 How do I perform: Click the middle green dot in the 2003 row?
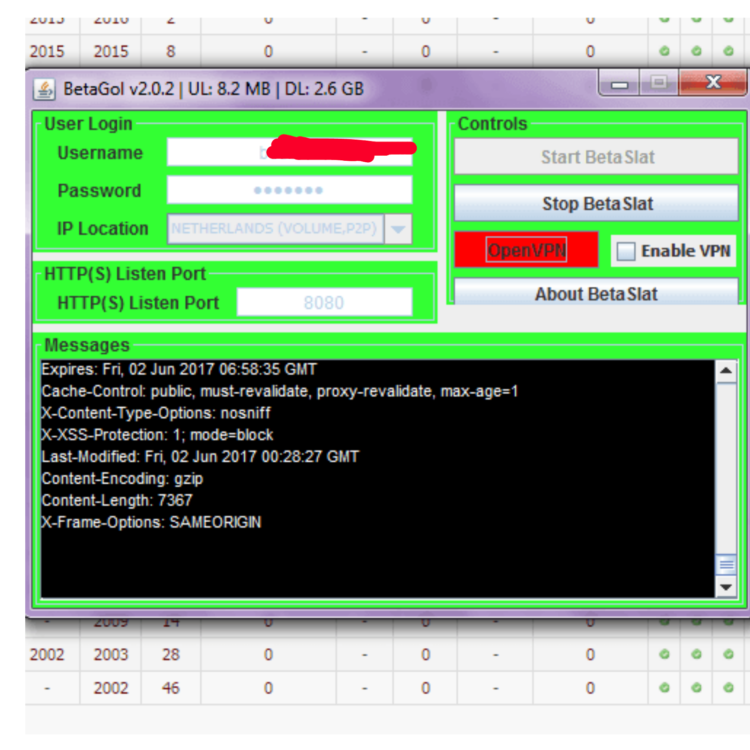(x=696, y=654)
